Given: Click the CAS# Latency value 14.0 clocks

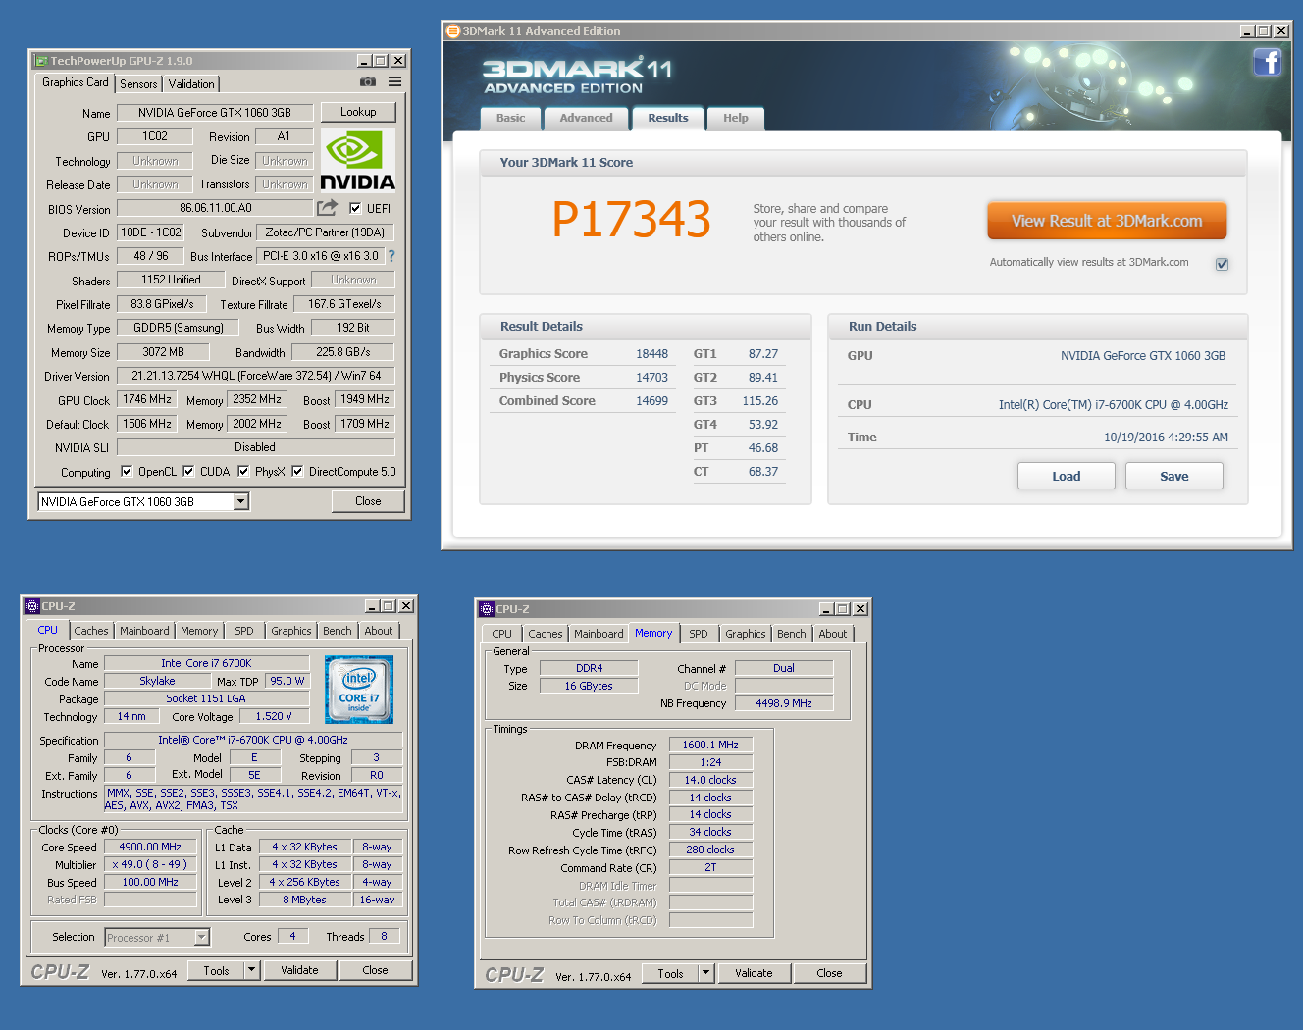Looking at the screenshot, I should [x=710, y=780].
